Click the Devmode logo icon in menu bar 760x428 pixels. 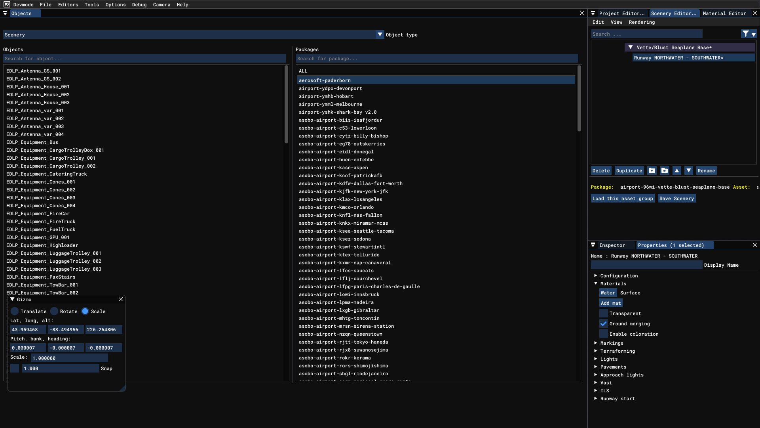tap(7, 4)
